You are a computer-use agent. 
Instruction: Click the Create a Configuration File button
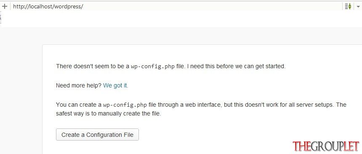pyautogui.click(x=97, y=134)
